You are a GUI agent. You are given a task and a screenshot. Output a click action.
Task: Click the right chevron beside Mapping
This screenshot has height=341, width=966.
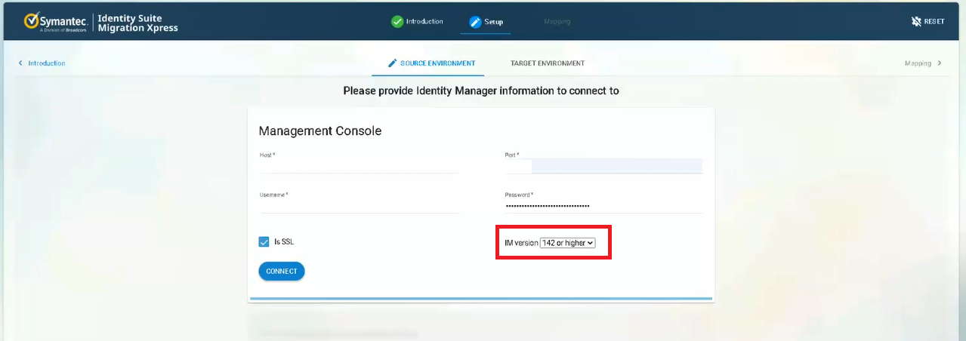coord(940,63)
